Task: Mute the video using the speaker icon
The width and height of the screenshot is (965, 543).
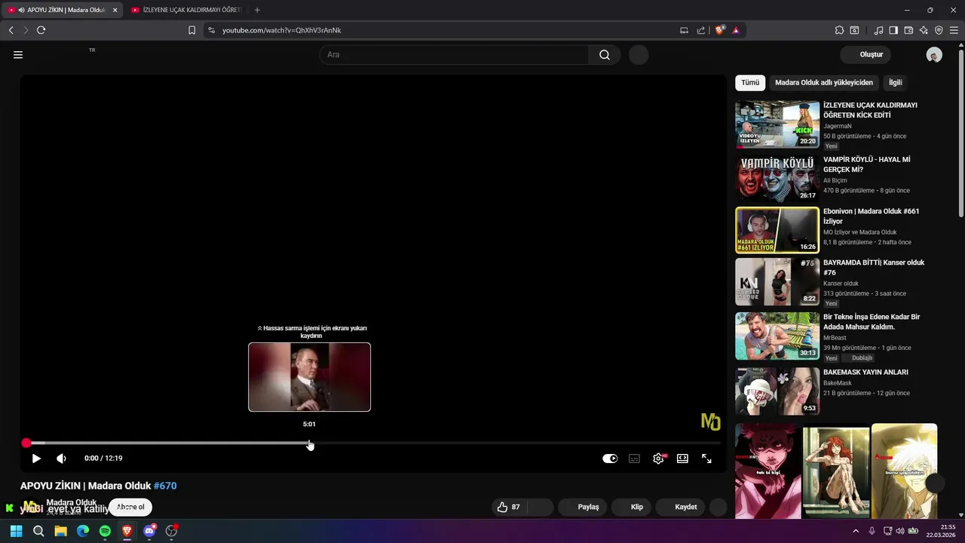Action: 61,458
